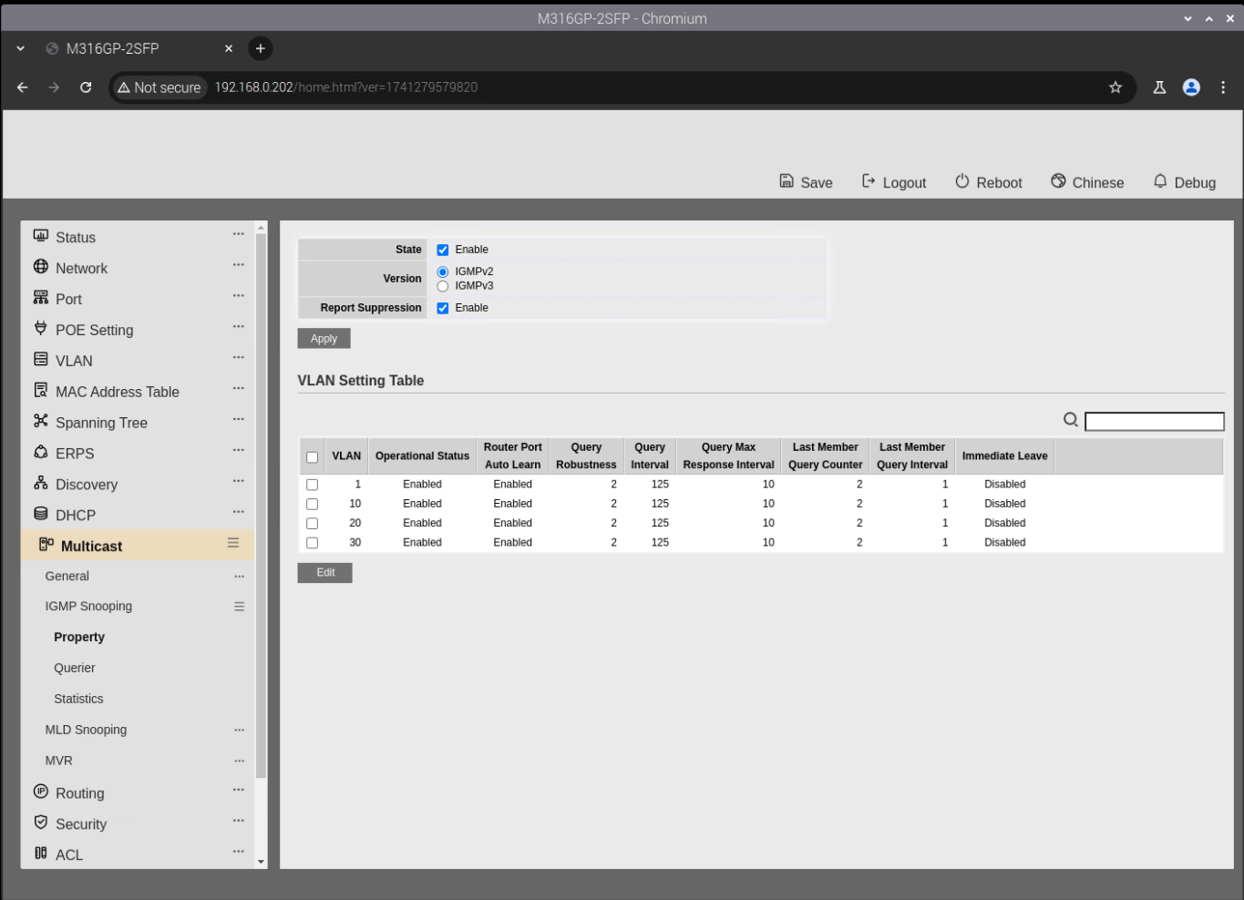The image size is (1244, 900).
Task: Click the Chinese language globe icon
Action: pos(1058,181)
